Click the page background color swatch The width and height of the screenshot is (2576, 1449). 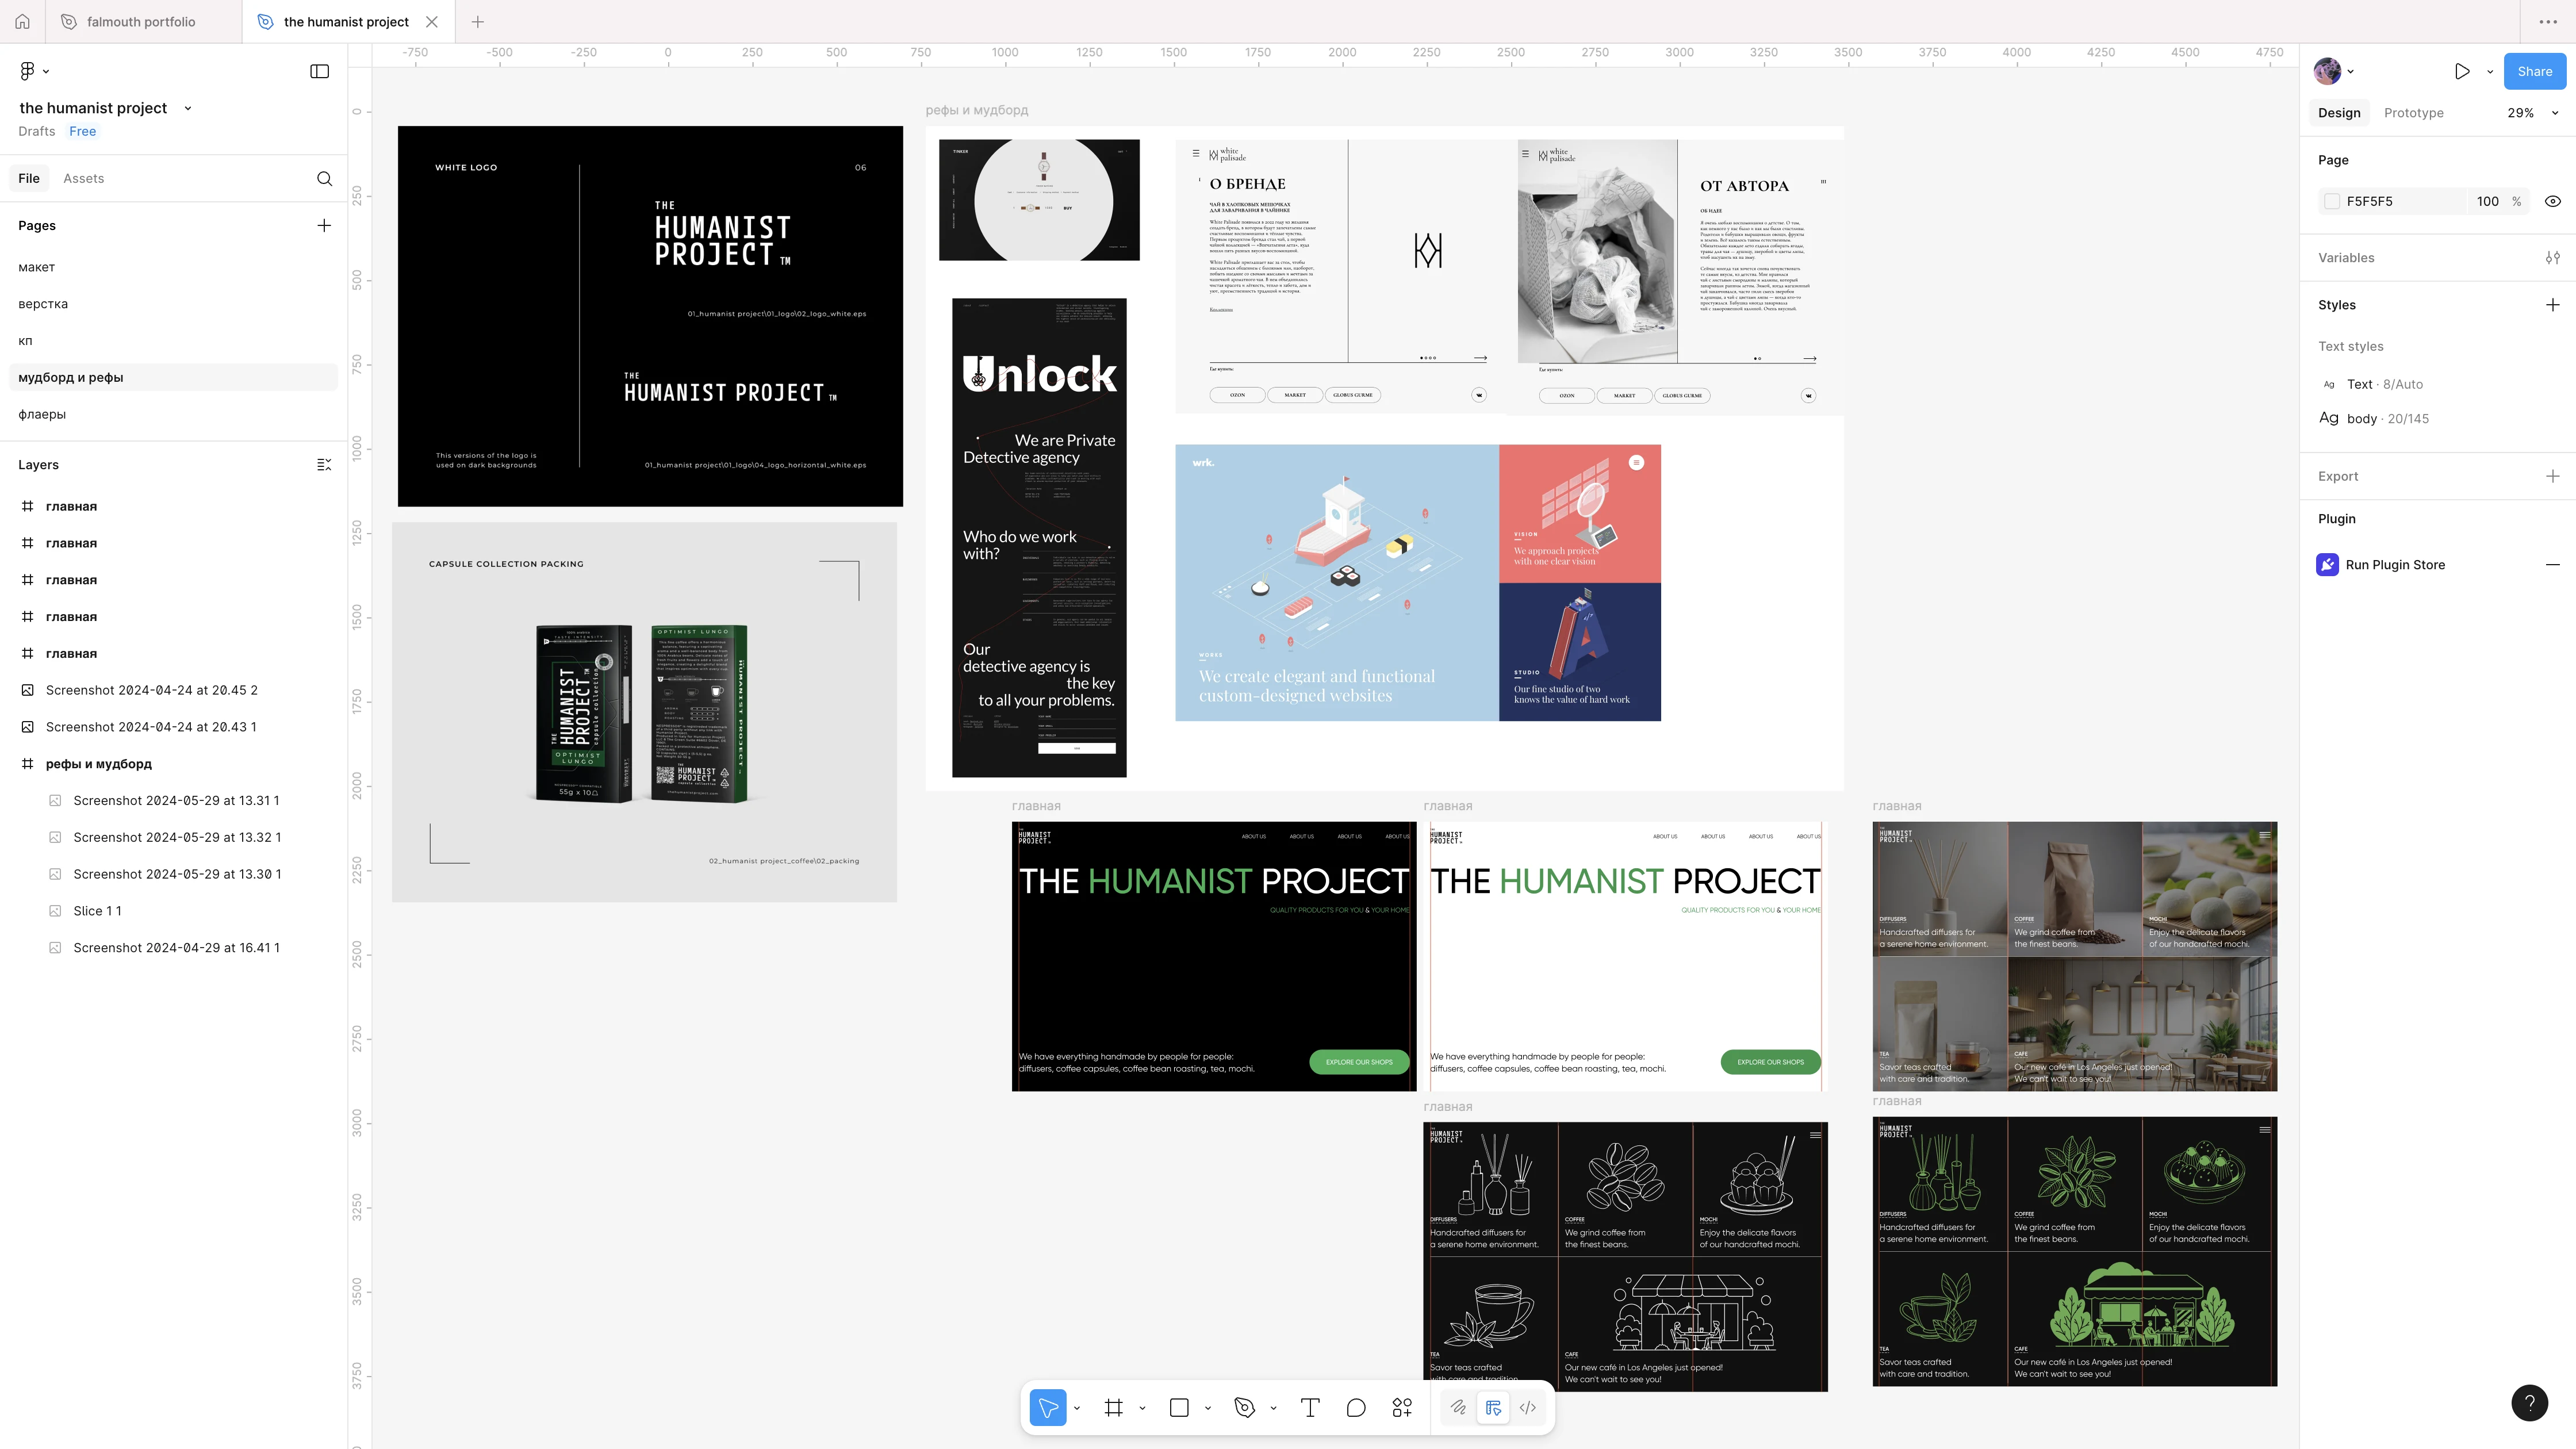coord(2332,201)
